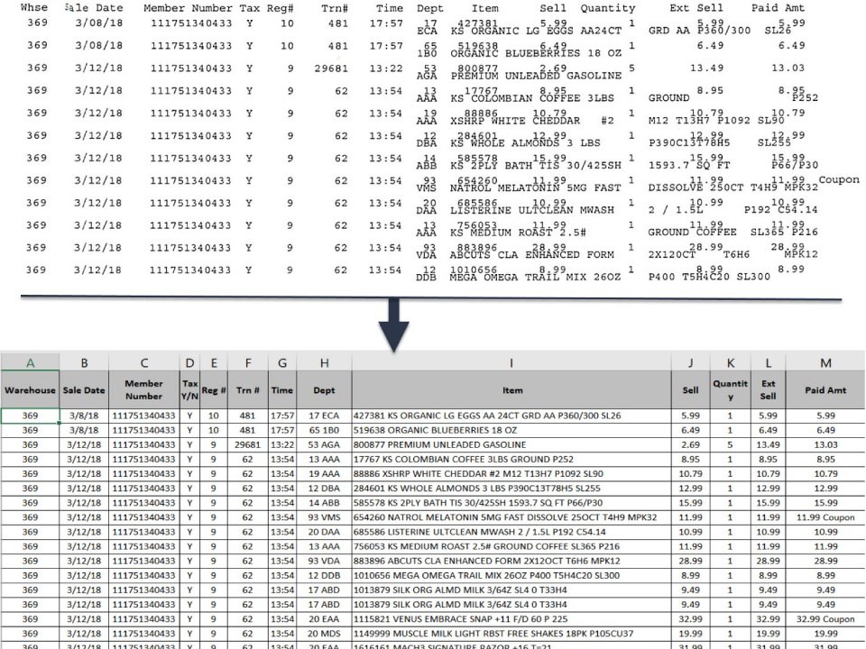The width and height of the screenshot is (866, 649).
Task: Select column header A
Action: [x=30, y=362]
